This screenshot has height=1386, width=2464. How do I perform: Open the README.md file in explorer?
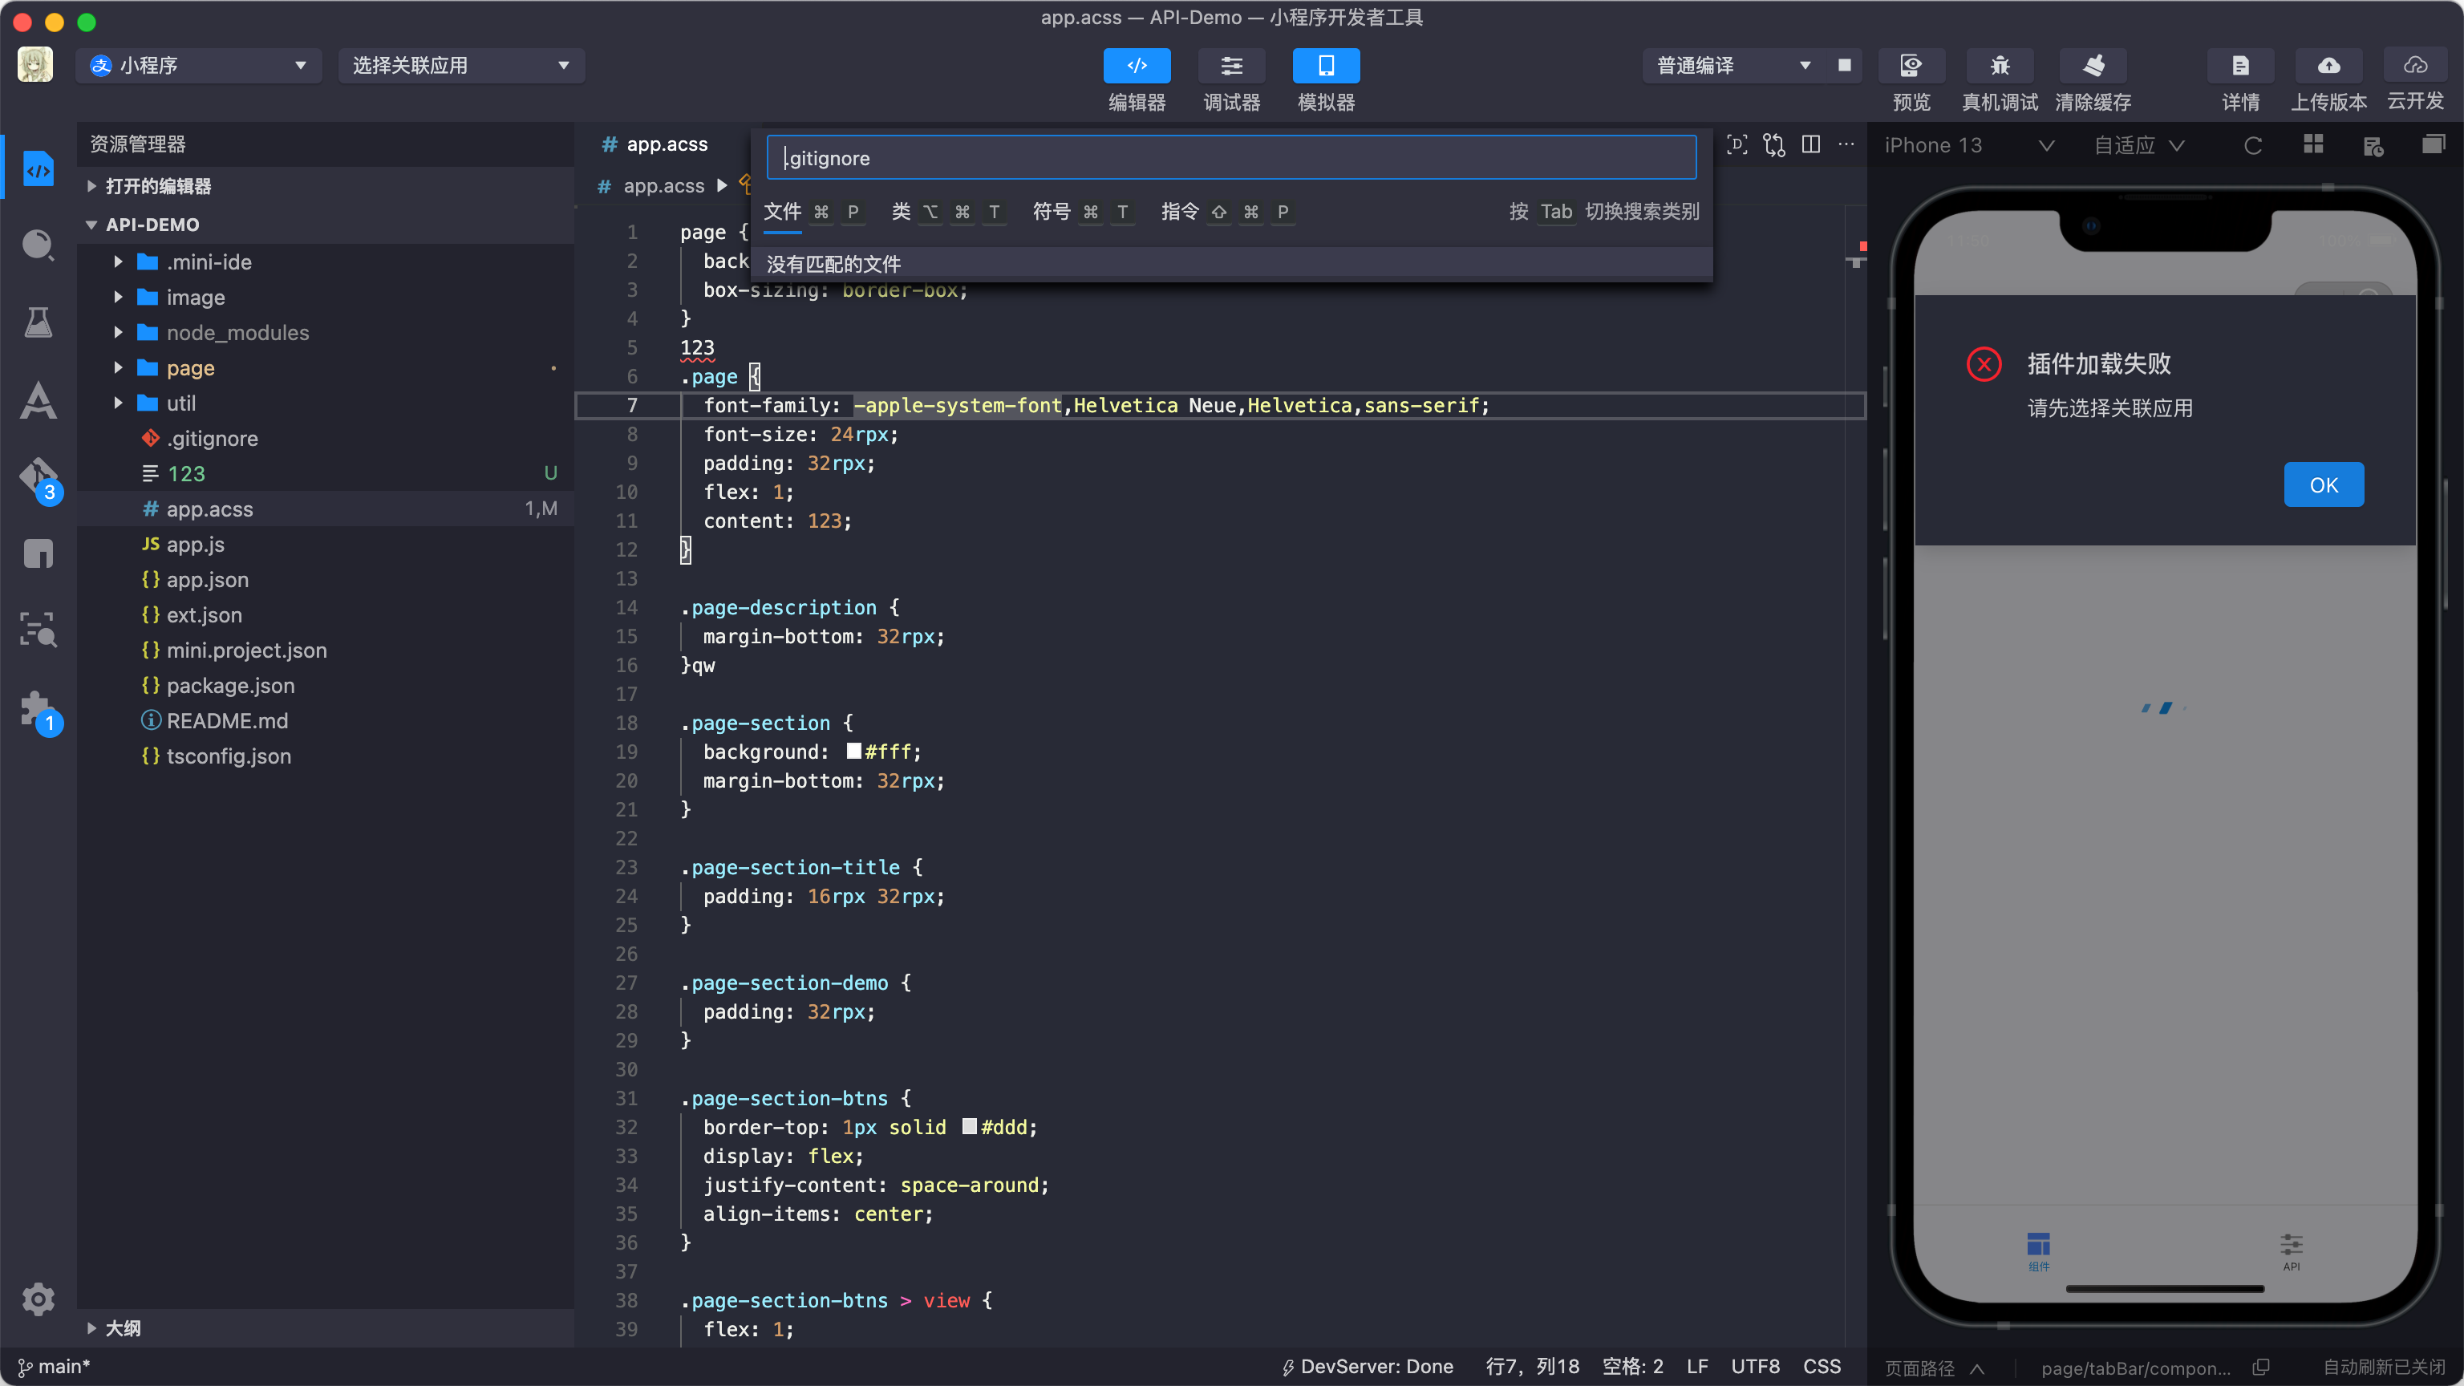coord(227,720)
